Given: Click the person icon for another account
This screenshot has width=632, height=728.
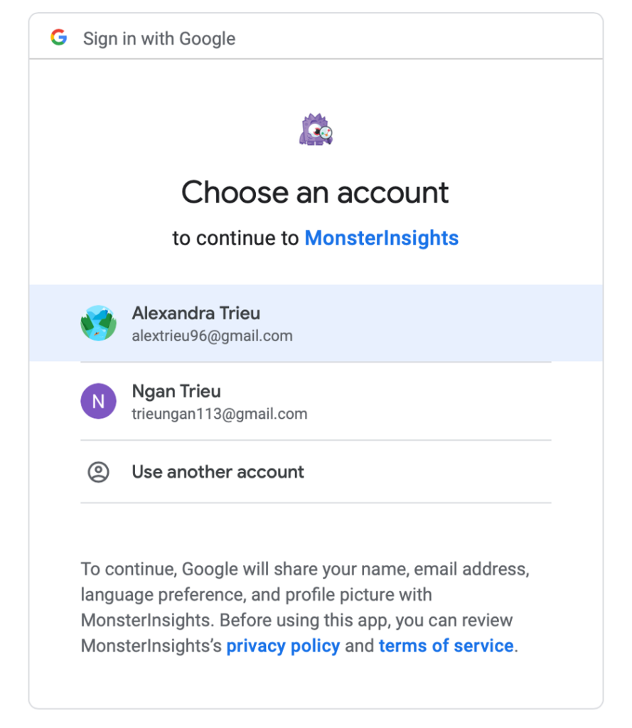Looking at the screenshot, I should (x=98, y=472).
